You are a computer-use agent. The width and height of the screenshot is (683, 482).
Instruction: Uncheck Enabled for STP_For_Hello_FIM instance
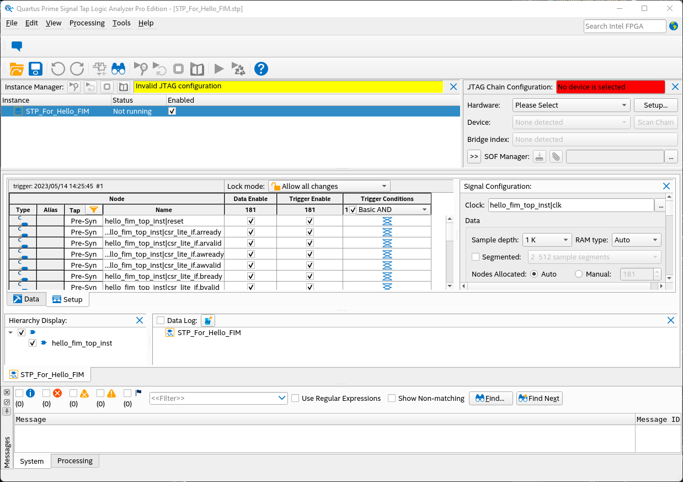pyautogui.click(x=172, y=111)
